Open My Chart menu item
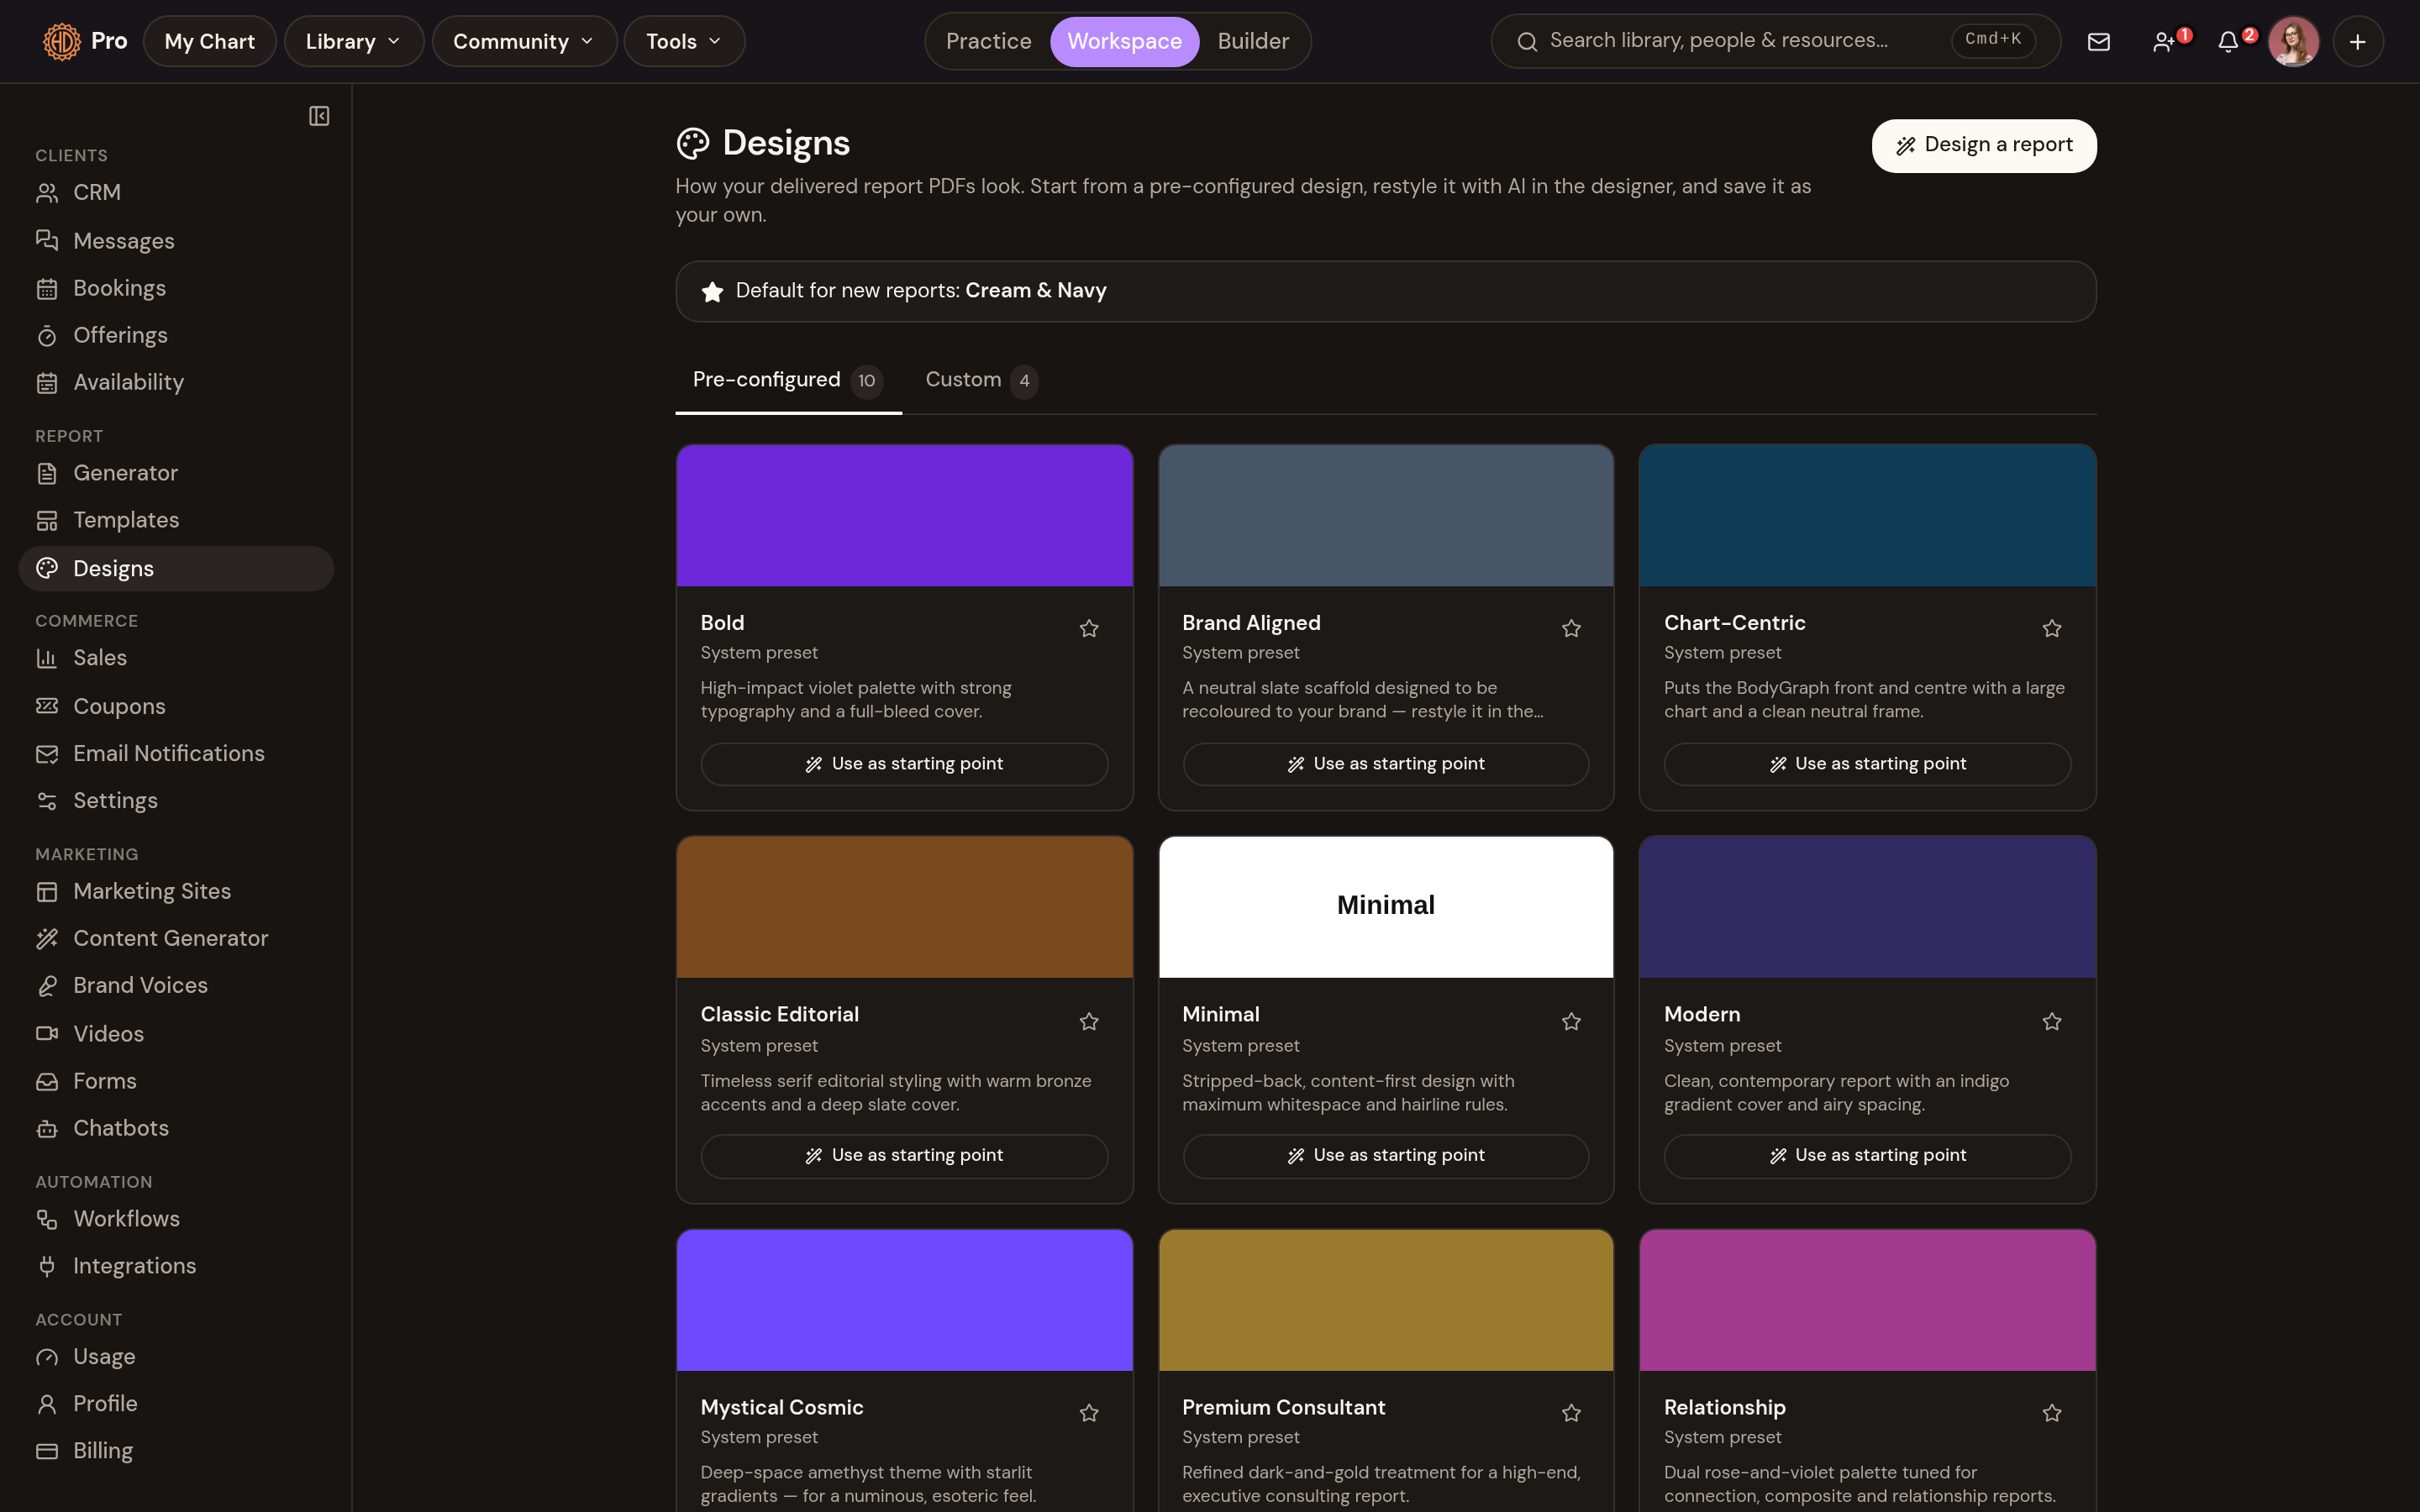 click(x=209, y=41)
